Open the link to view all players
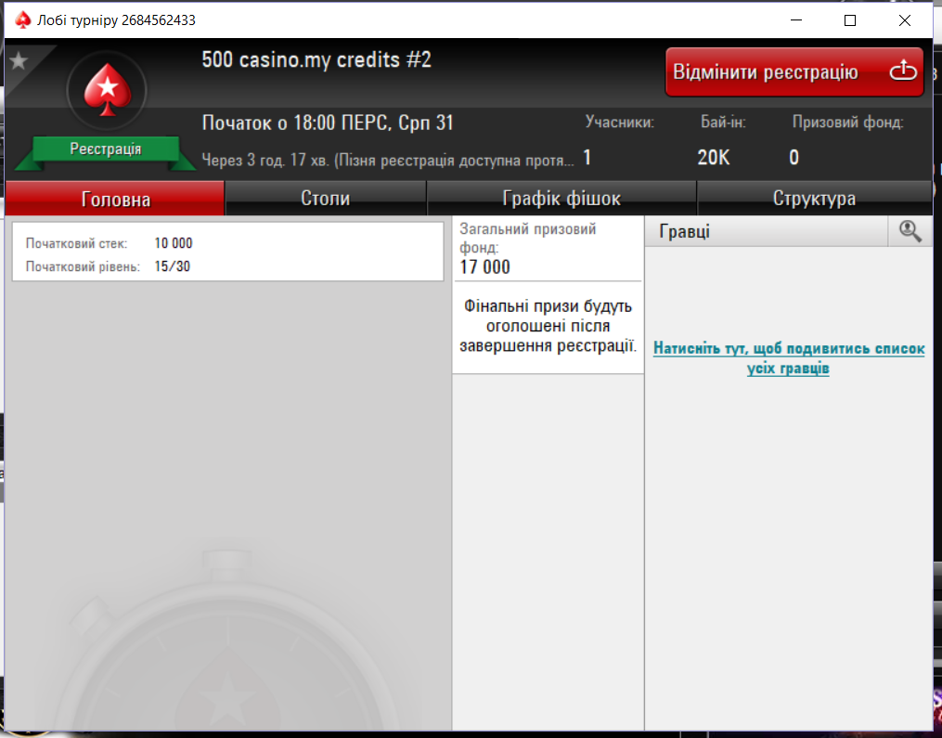This screenshot has width=942, height=738. tap(788, 358)
